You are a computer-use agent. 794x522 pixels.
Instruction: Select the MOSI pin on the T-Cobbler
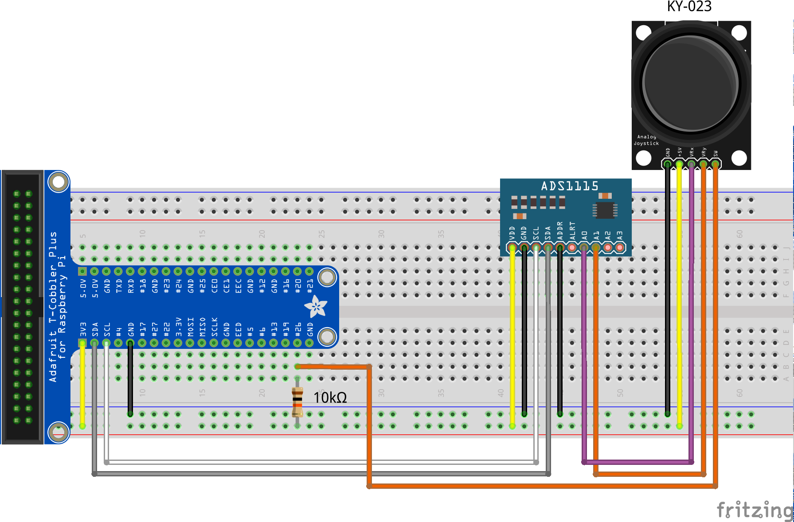pyautogui.click(x=190, y=343)
